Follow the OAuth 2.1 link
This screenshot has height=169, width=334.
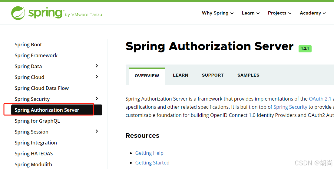pos(320,99)
